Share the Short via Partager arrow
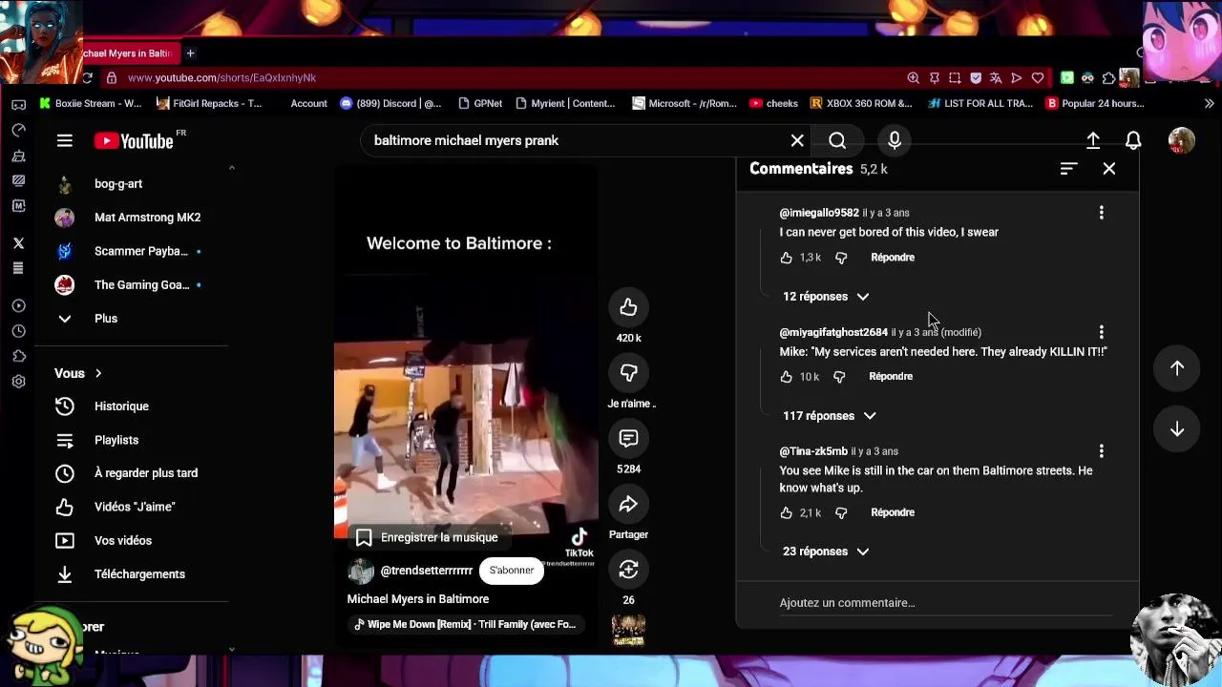Image resolution: width=1222 pixels, height=687 pixels. pos(628,504)
